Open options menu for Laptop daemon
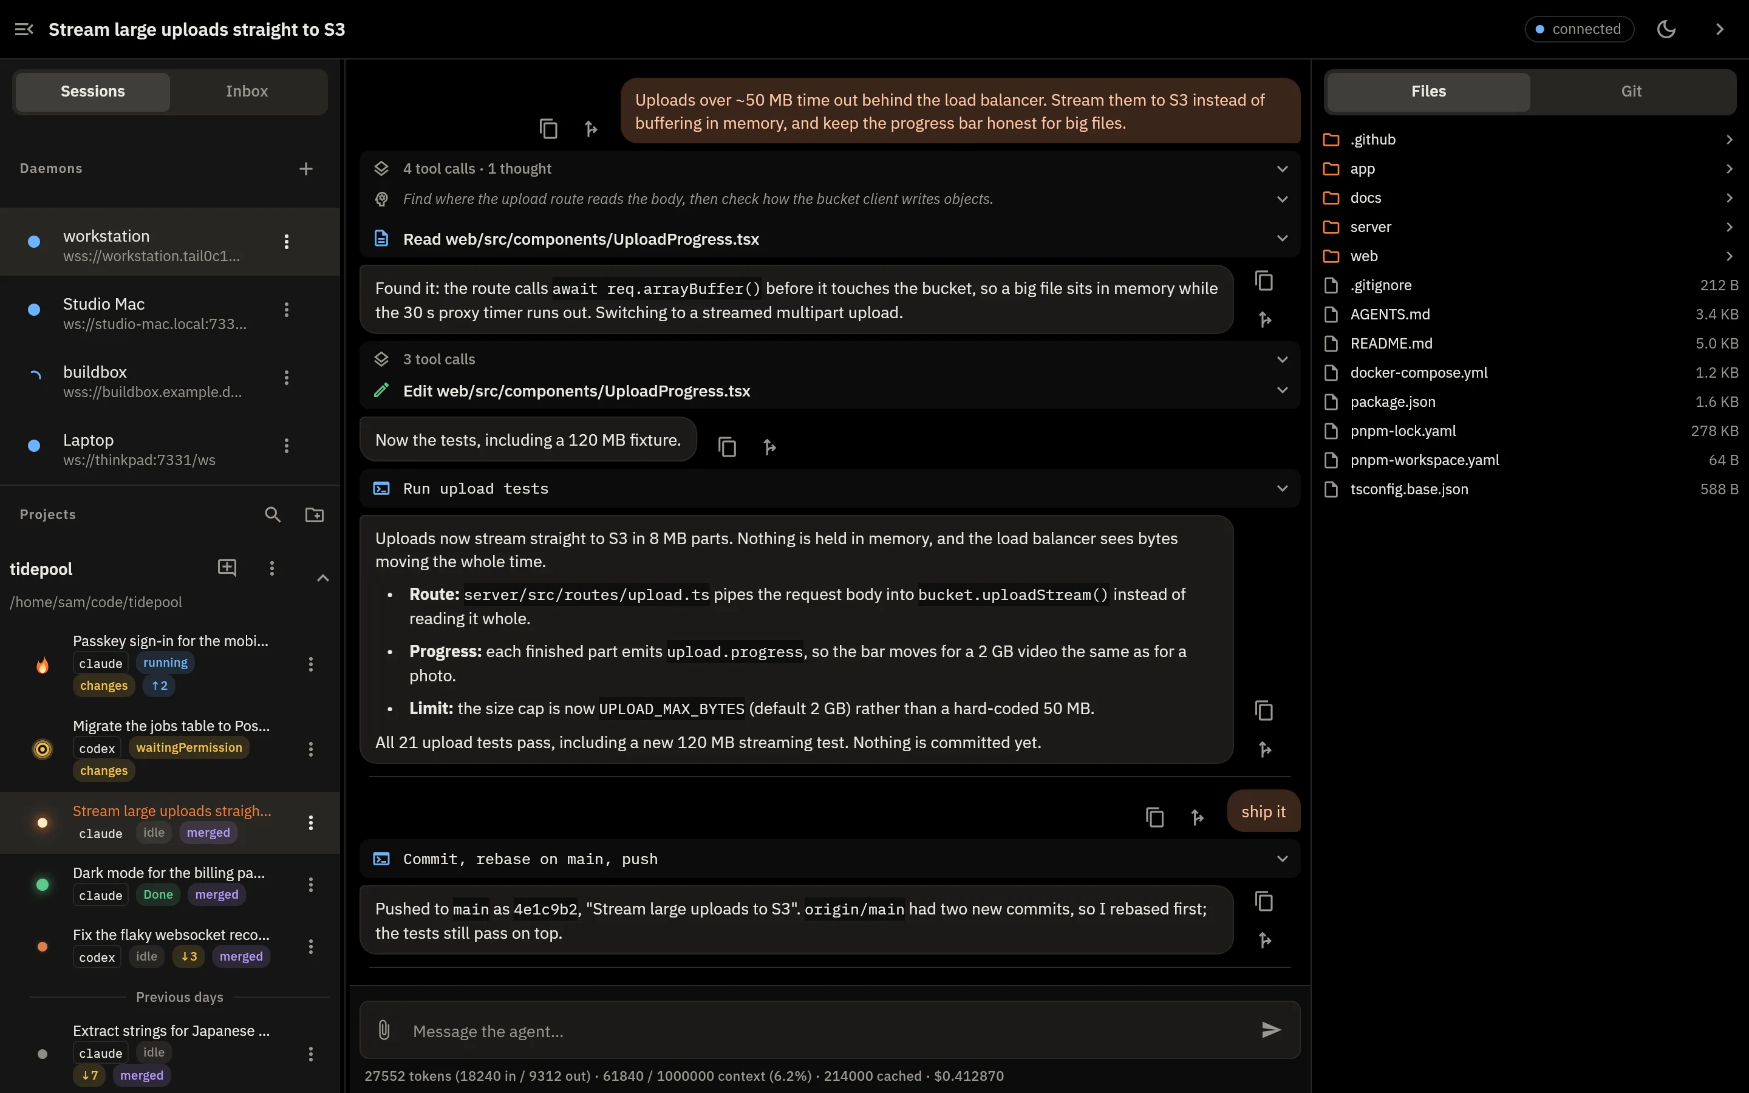 (x=286, y=445)
